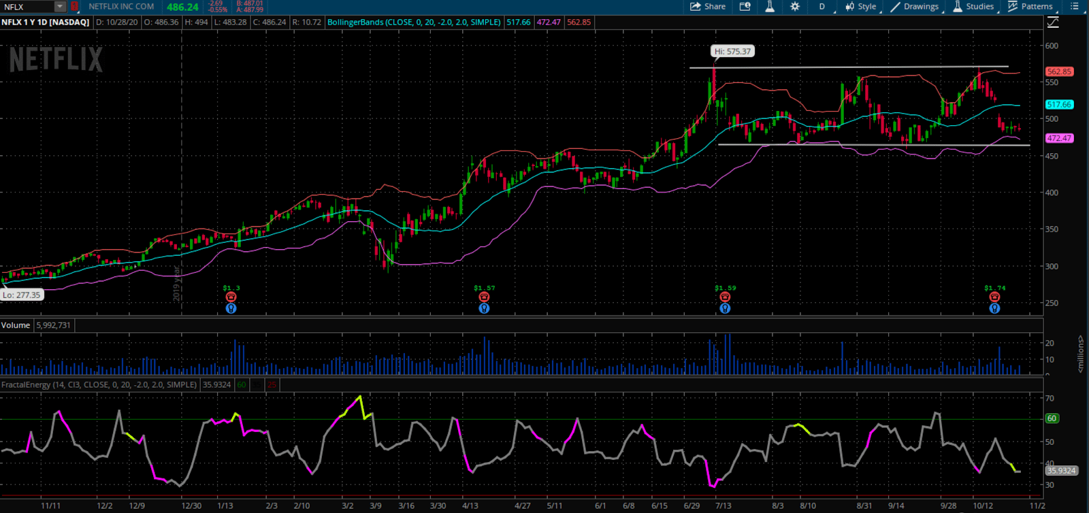Click the ask price A: 487.99

[x=250, y=10]
